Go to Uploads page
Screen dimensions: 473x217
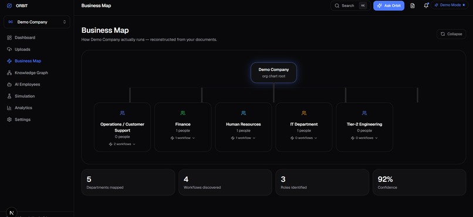pos(22,49)
